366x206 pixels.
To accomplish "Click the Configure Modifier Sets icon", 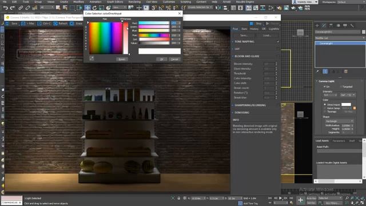I will click(346, 72).
